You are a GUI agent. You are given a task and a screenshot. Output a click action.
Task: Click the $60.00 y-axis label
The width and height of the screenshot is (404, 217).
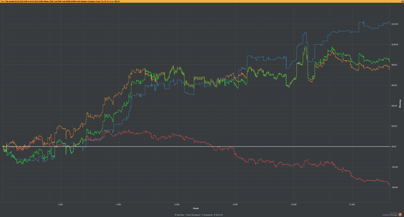394,85
